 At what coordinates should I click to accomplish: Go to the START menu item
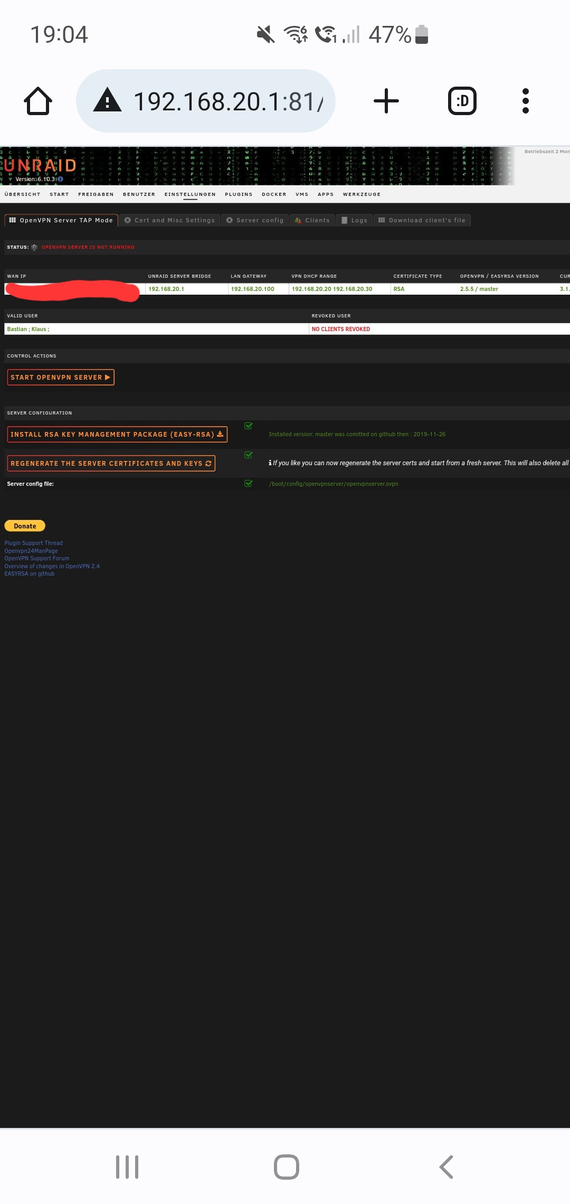click(59, 194)
